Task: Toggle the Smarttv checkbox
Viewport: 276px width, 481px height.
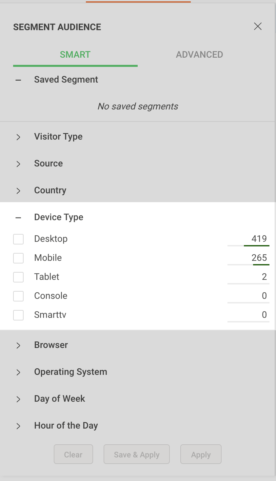Action: point(18,315)
